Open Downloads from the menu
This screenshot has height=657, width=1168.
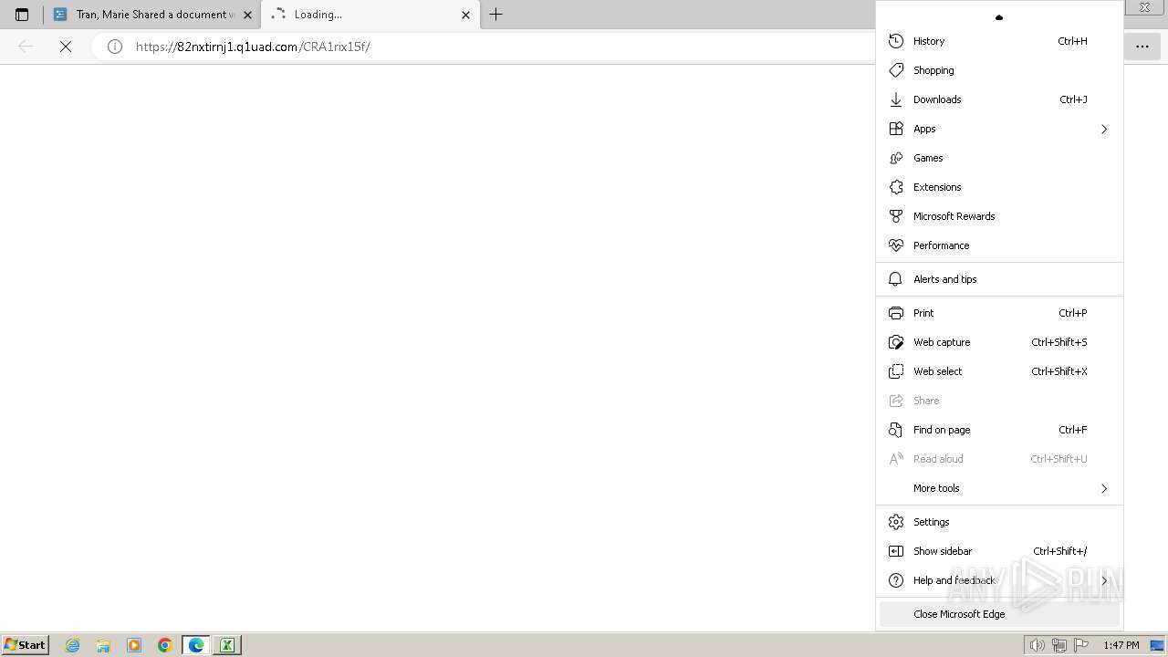click(999, 99)
